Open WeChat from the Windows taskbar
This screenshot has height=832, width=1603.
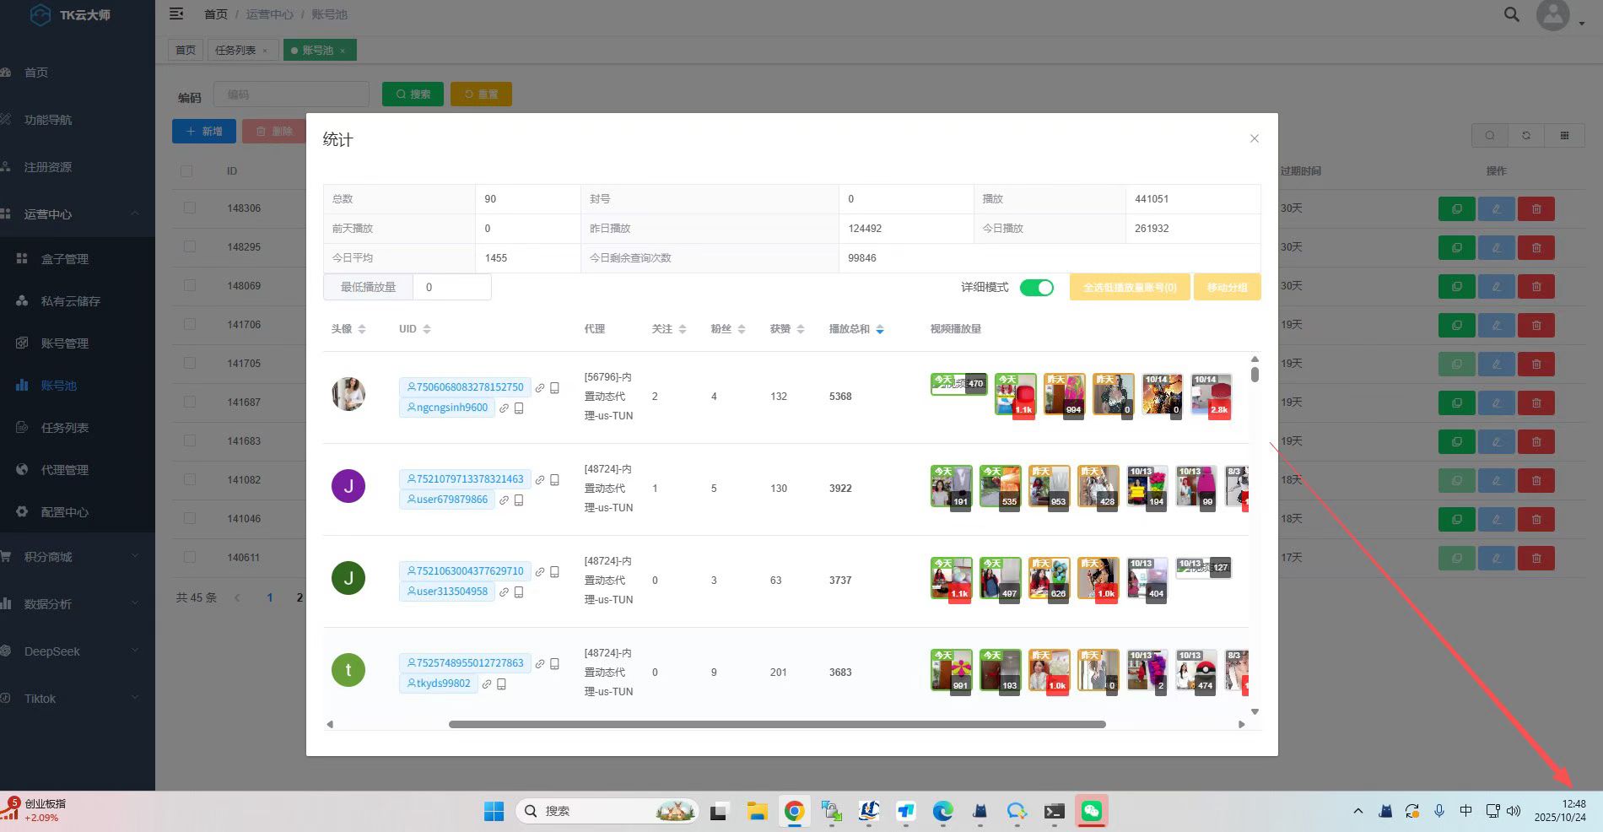point(1091,811)
